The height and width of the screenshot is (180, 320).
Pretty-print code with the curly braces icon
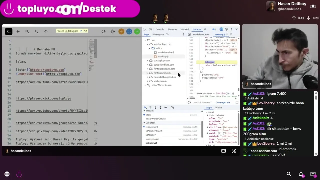[x=189, y=102]
